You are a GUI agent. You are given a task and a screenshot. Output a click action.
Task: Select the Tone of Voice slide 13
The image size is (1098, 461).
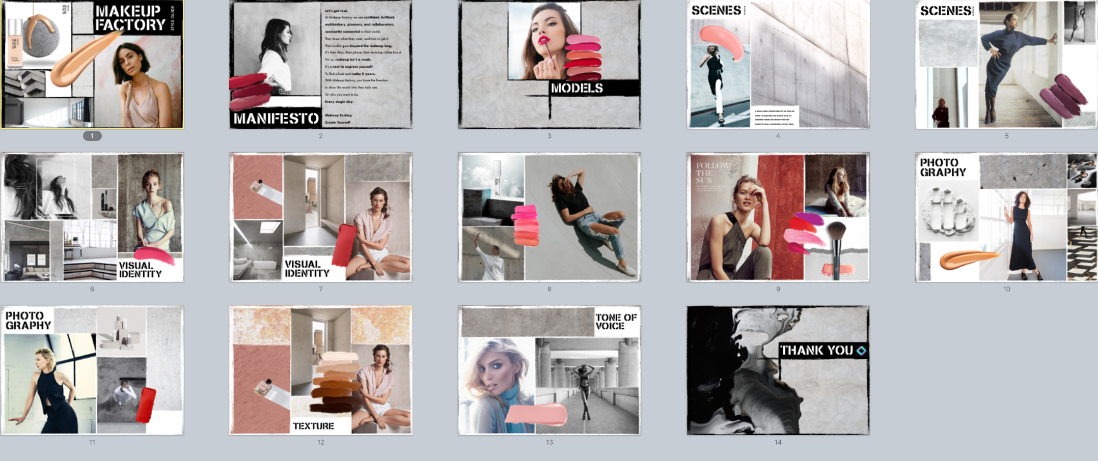(550, 370)
